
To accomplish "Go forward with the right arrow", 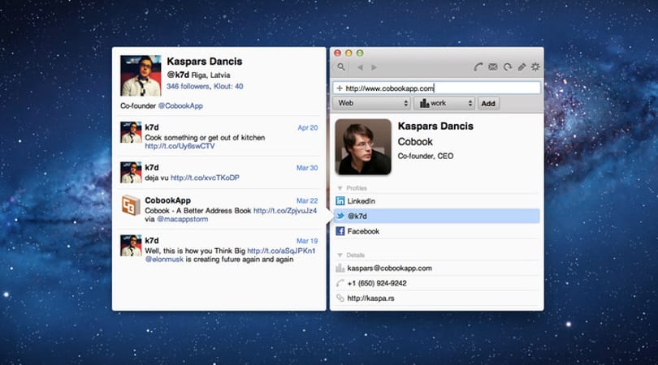I will click(374, 67).
